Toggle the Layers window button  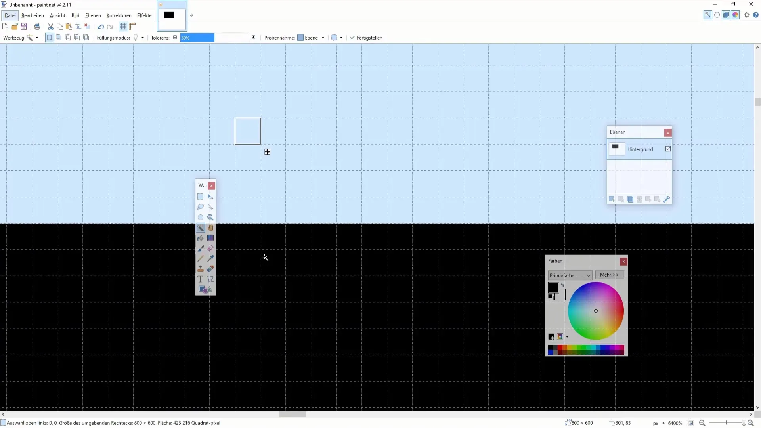(726, 15)
